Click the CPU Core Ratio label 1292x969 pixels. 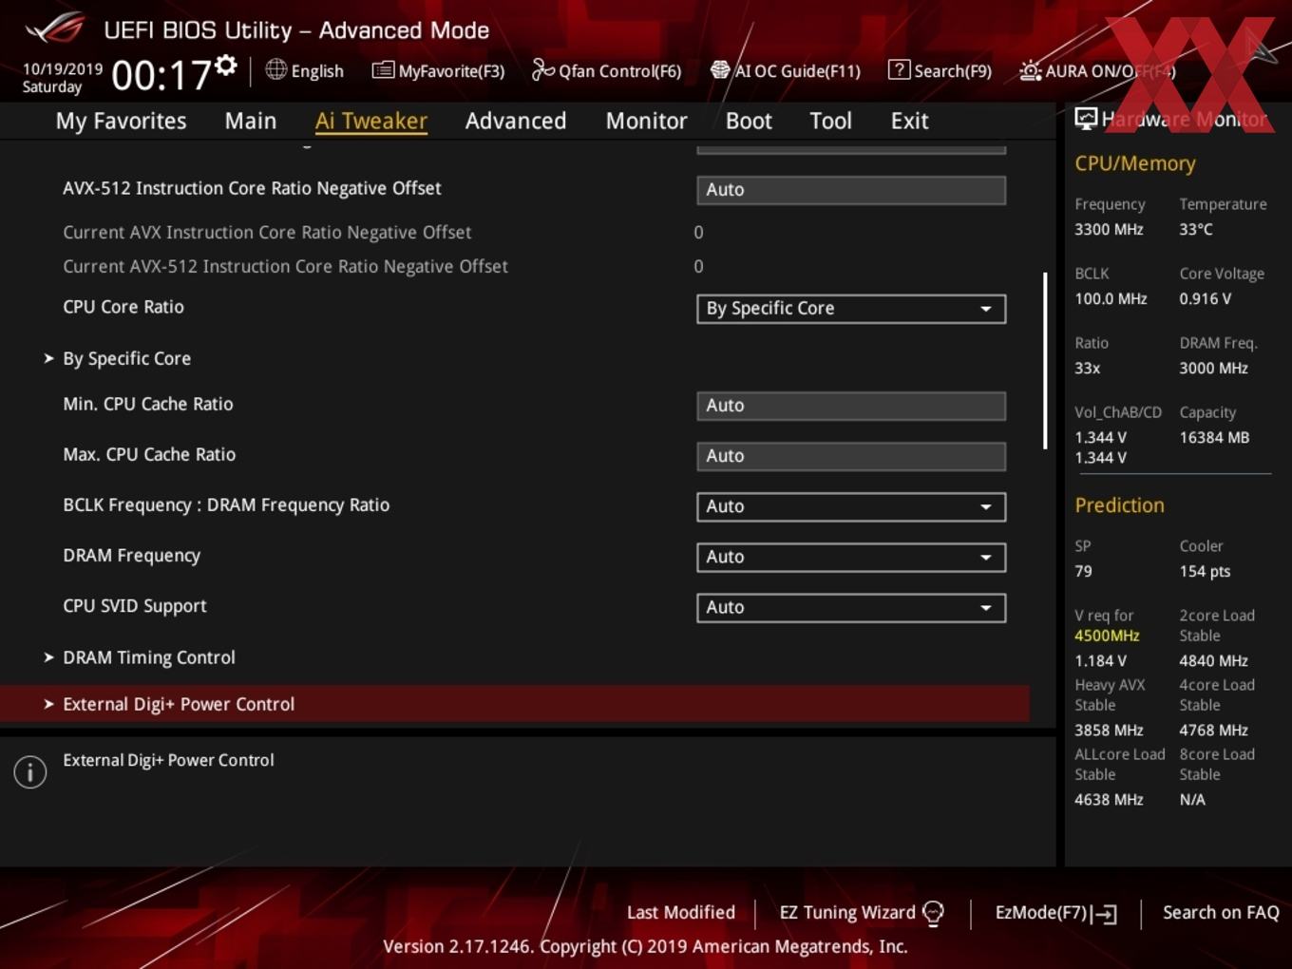pos(123,307)
